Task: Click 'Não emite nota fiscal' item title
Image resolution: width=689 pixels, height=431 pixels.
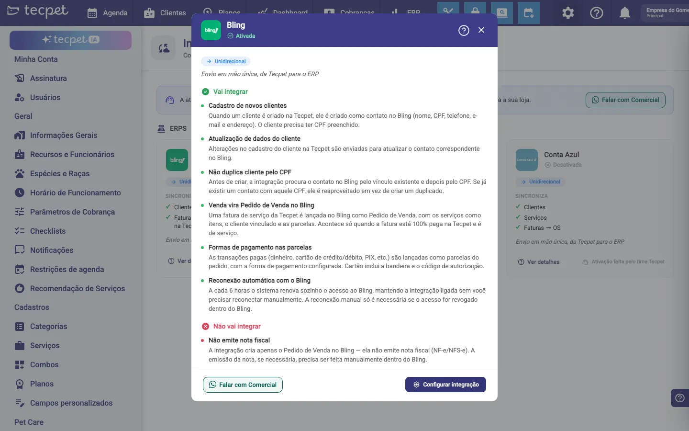Action: [239, 340]
